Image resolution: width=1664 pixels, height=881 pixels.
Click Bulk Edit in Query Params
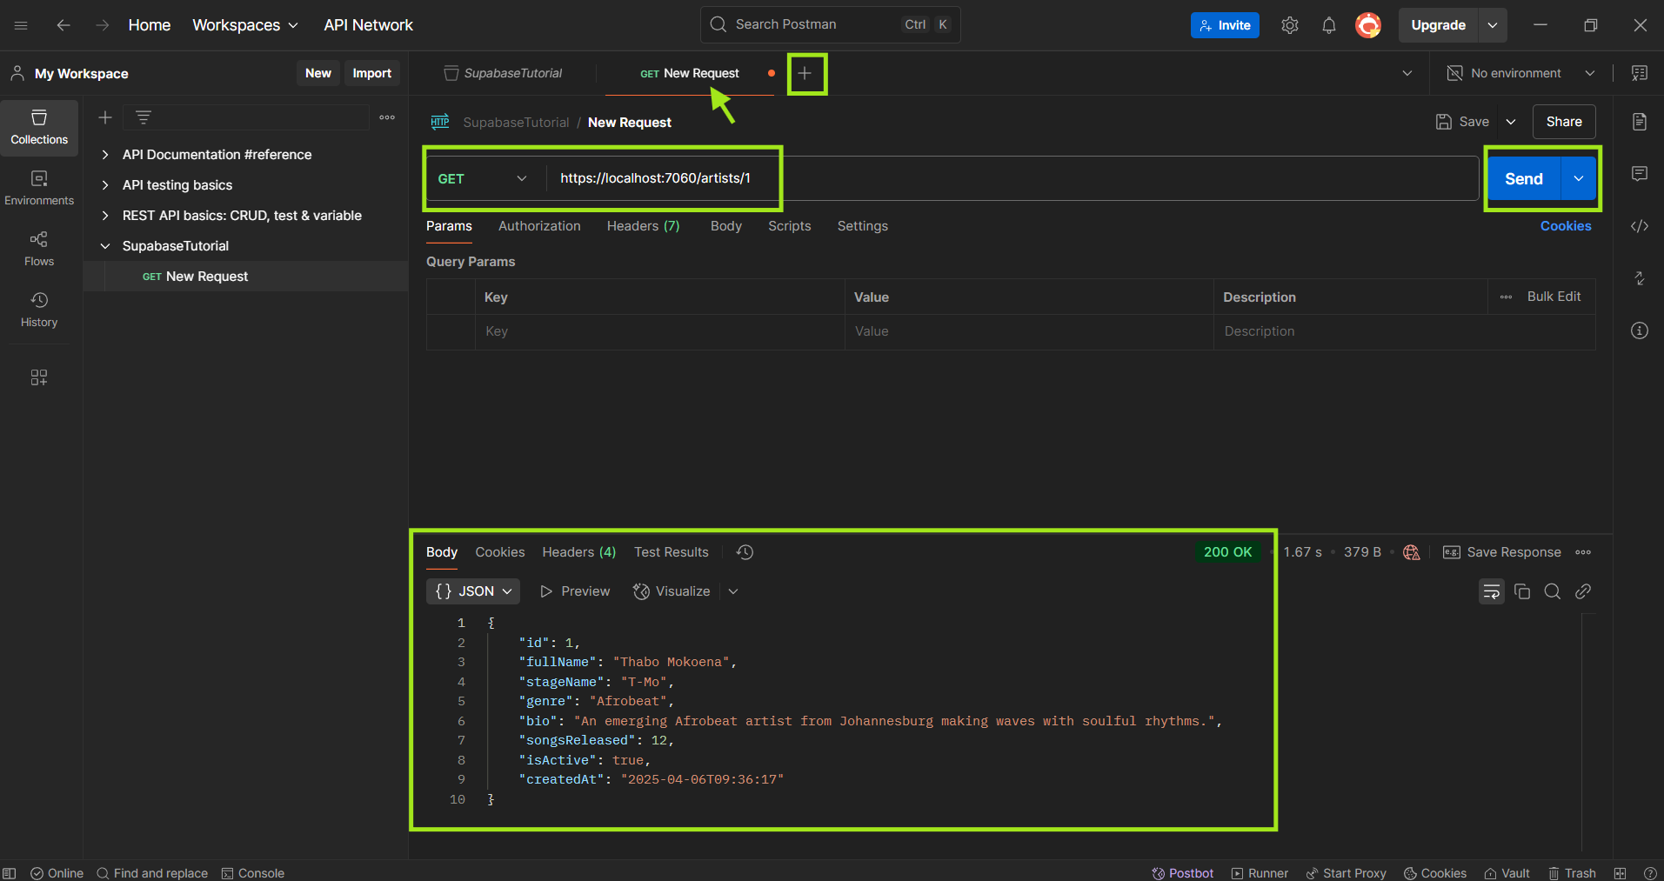[1554, 297]
